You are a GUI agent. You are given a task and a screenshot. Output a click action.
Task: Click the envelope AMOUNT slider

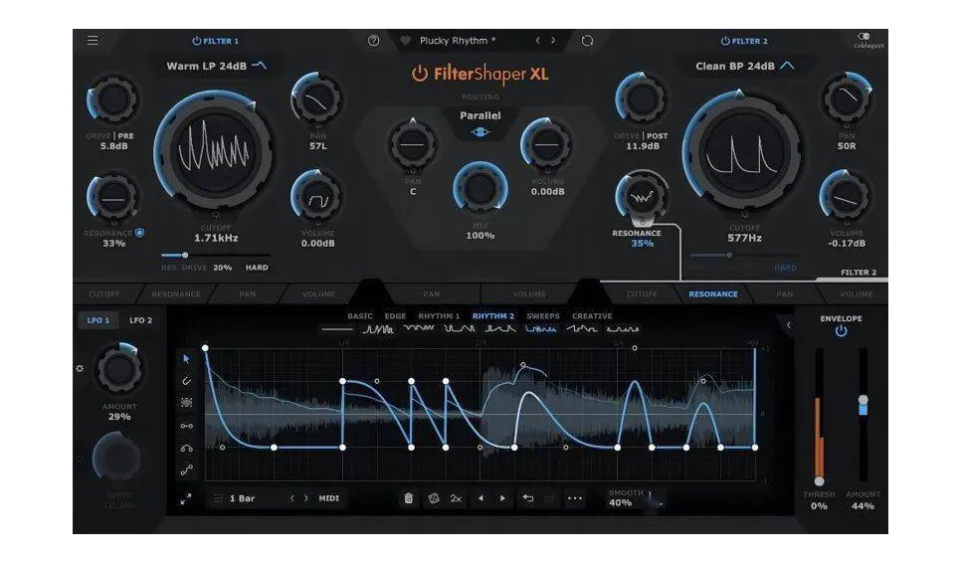[862, 415]
